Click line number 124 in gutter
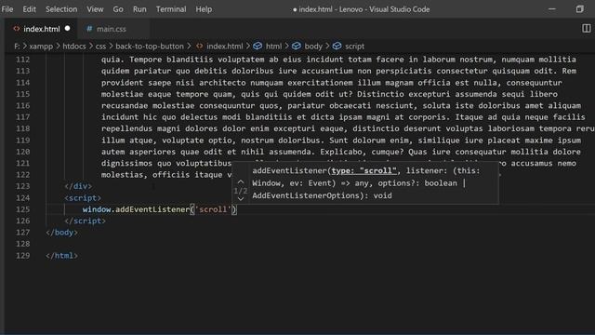Screen dimensions: 595x335 (x=22, y=198)
